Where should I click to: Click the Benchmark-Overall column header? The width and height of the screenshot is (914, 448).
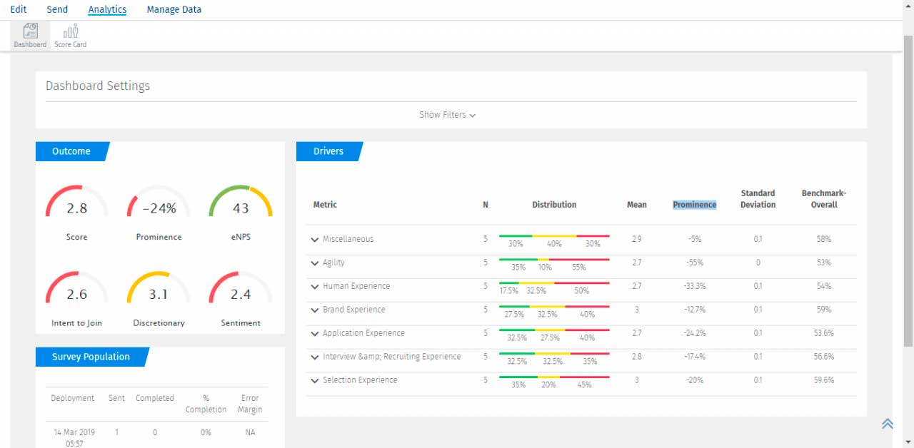824,199
